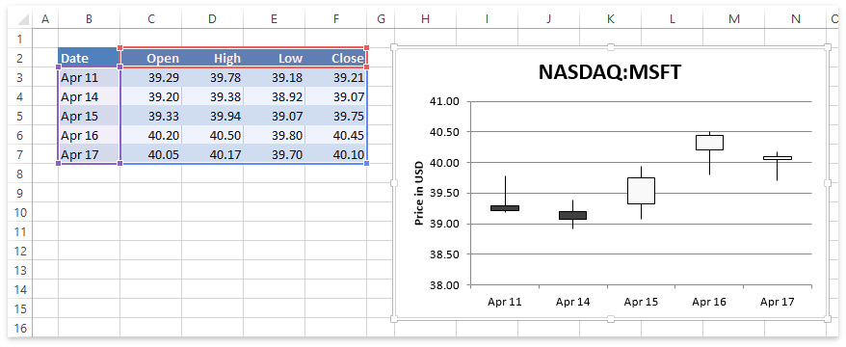Select column G header
Image resolution: width=846 pixels, height=347 pixels.
[381, 19]
